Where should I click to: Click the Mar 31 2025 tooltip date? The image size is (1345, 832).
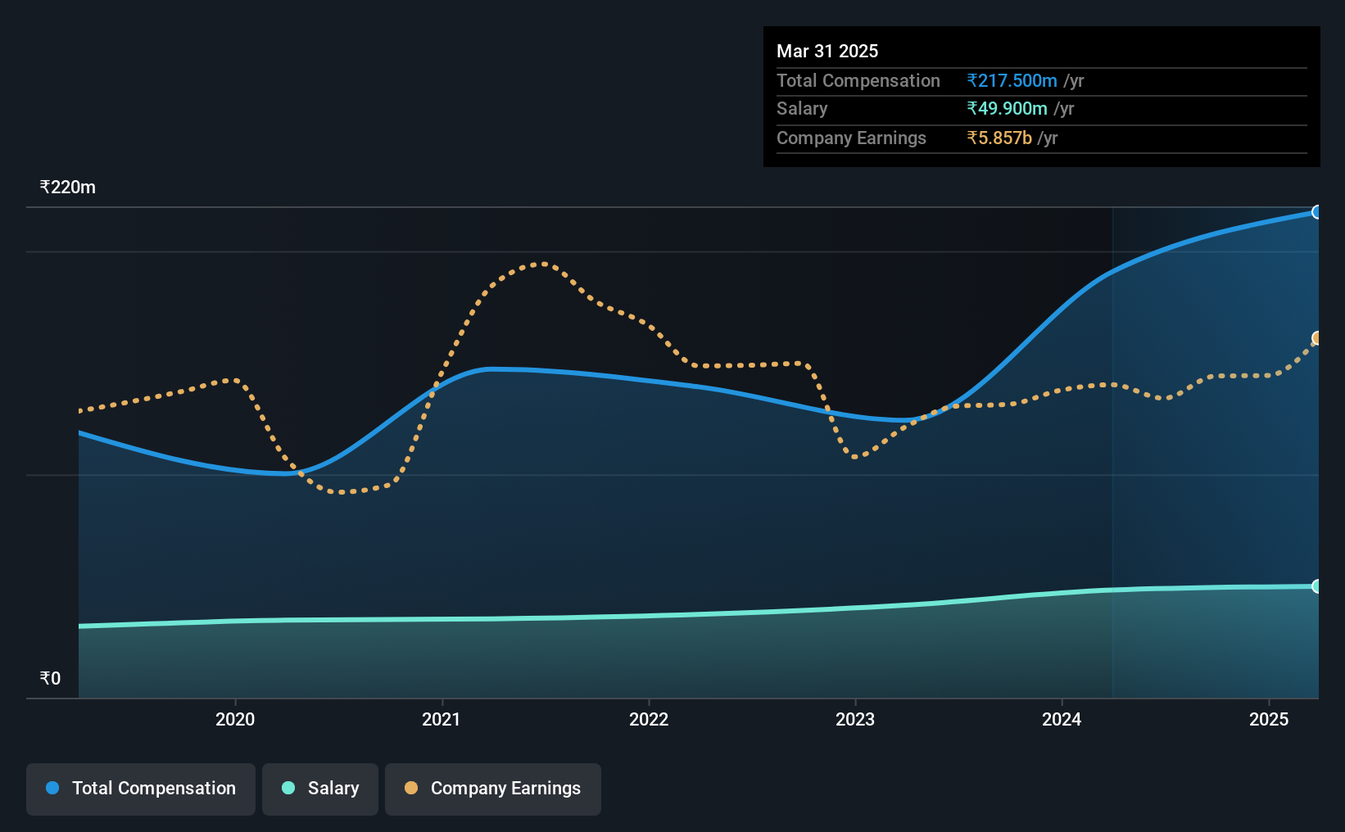point(827,51)
